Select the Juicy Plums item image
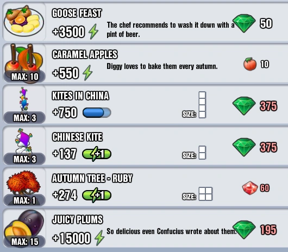288x252 pixels. click(x=24, y=226)
